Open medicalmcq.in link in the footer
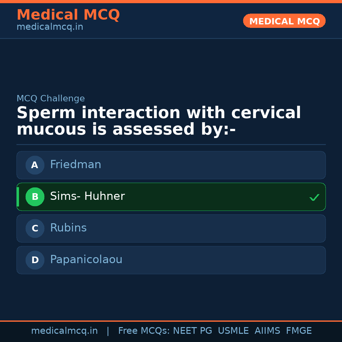The width and height of the screenshot is (342, 342). coord(64,331)
